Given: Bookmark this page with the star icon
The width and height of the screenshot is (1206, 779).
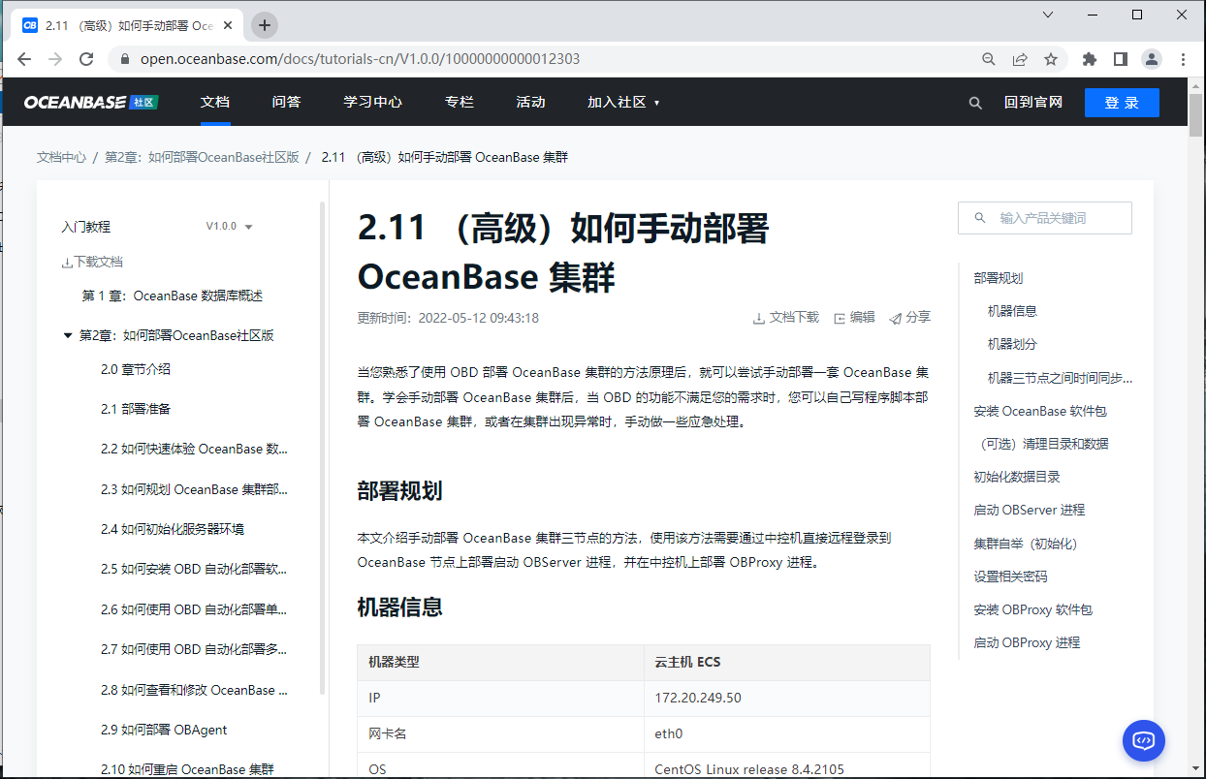Looking at the screenshot, I should click(1051, 59).
